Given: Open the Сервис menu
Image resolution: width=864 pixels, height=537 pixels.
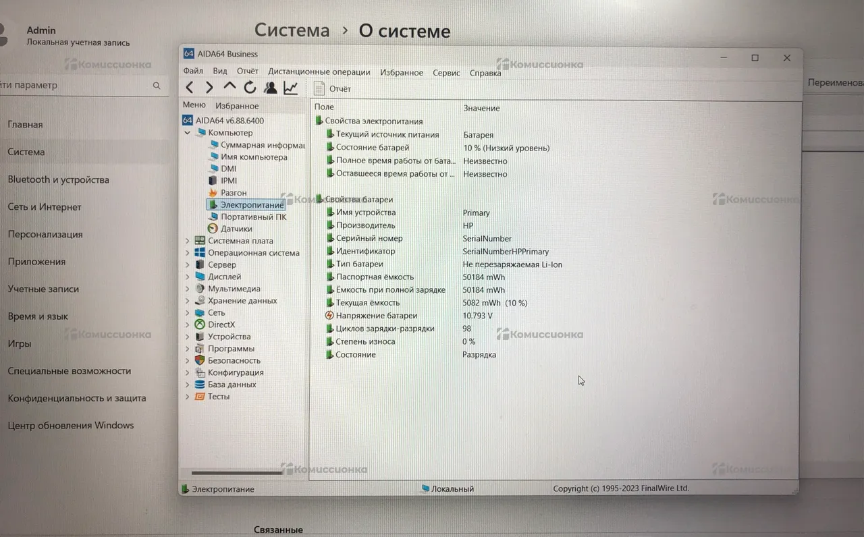Looking at the screenshot, I should (x=446, y=73).
